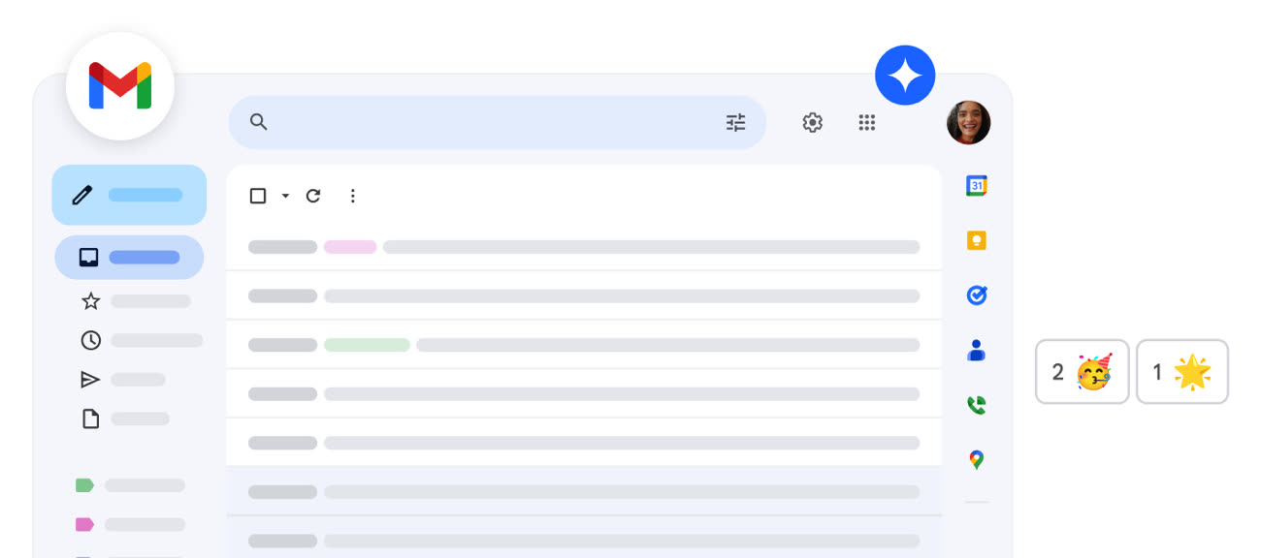Toggle the select-all checkbox

pyautogui.click(x=258, y=196)
